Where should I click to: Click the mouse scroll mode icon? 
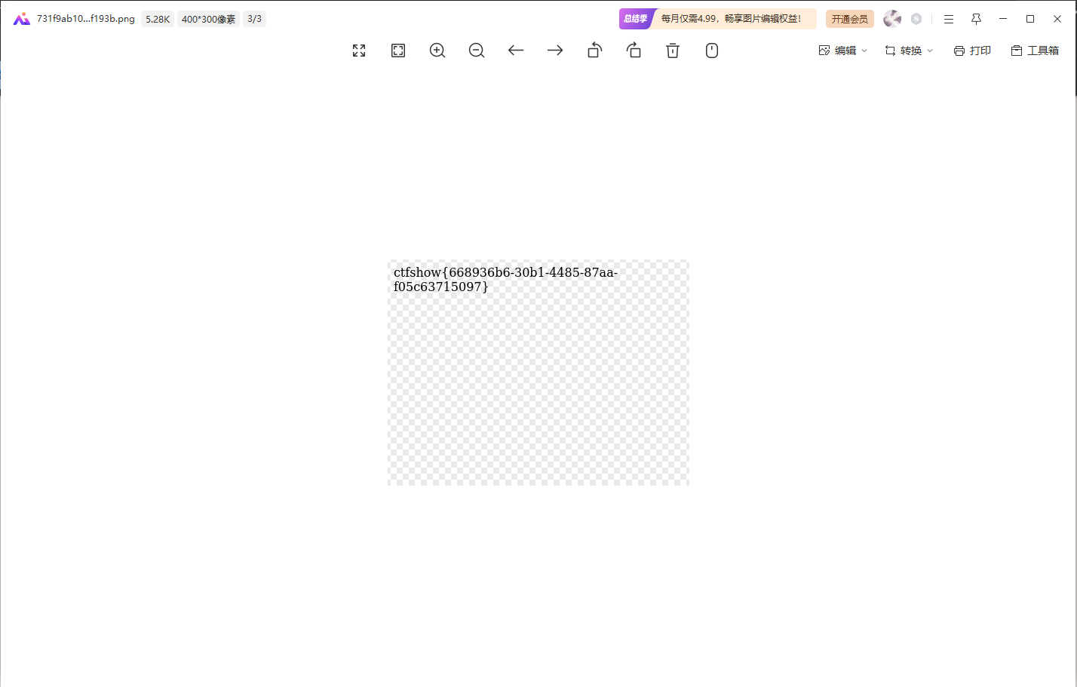(x=712, y=51)
